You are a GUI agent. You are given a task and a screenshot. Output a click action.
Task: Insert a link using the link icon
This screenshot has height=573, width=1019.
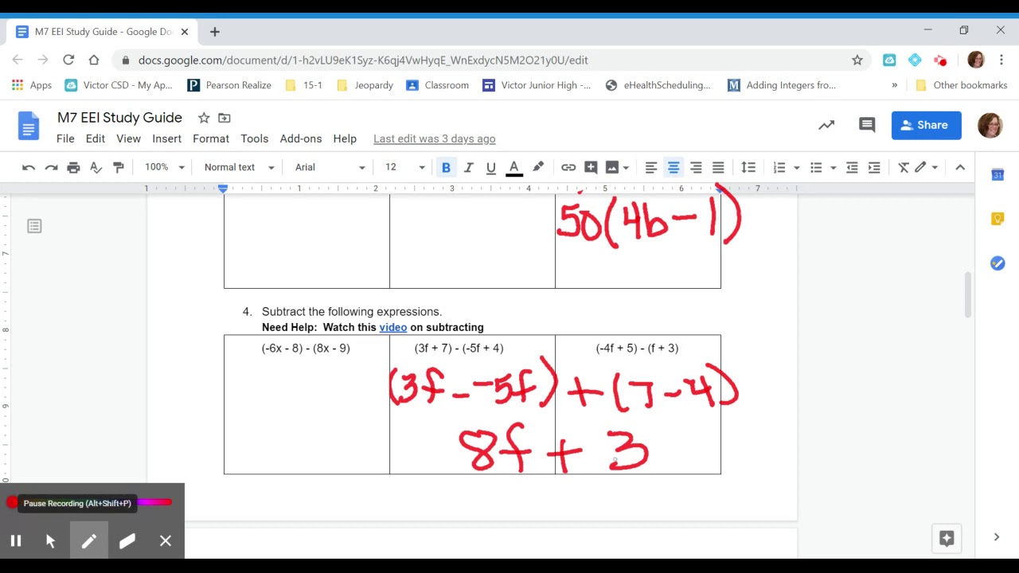pos(568,167)
